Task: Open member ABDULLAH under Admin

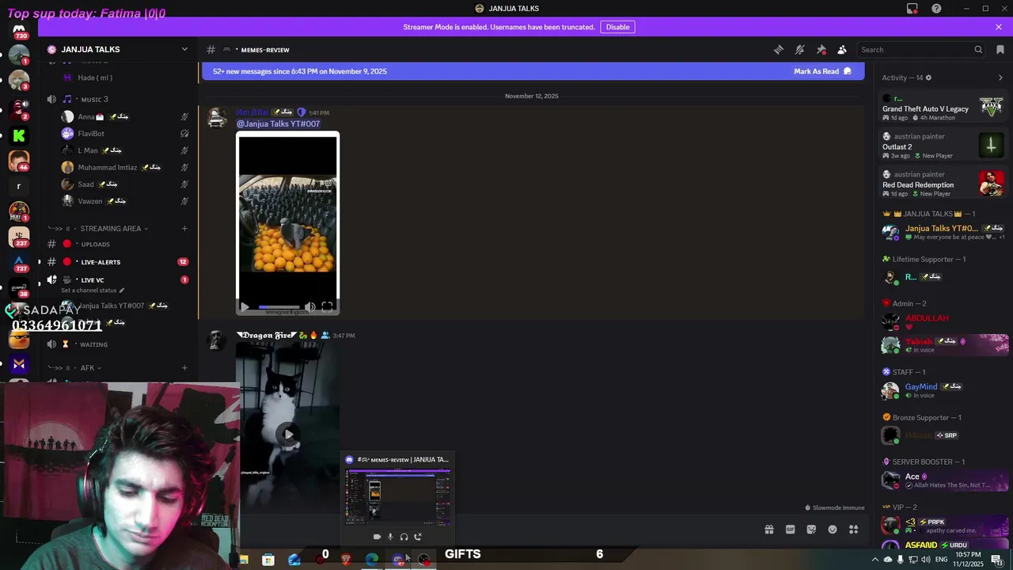Action: click(x=943, y=322)
